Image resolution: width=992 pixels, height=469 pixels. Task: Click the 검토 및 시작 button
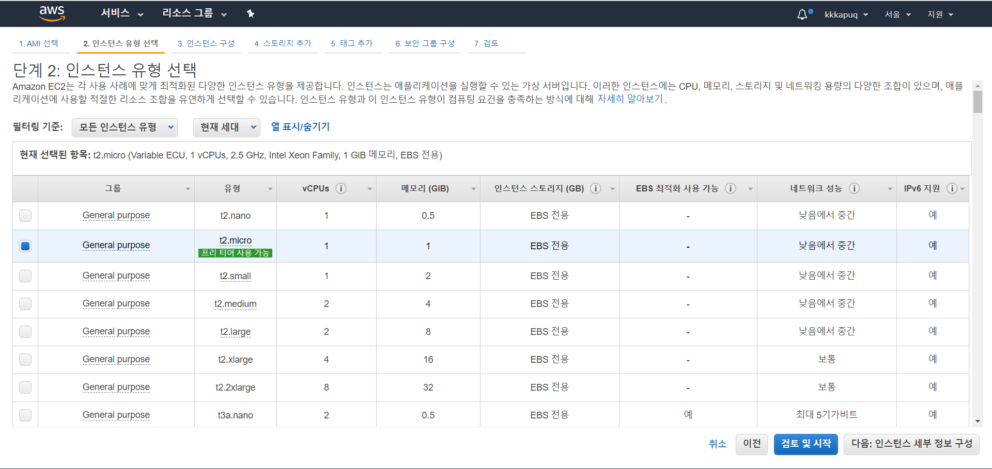806,444
